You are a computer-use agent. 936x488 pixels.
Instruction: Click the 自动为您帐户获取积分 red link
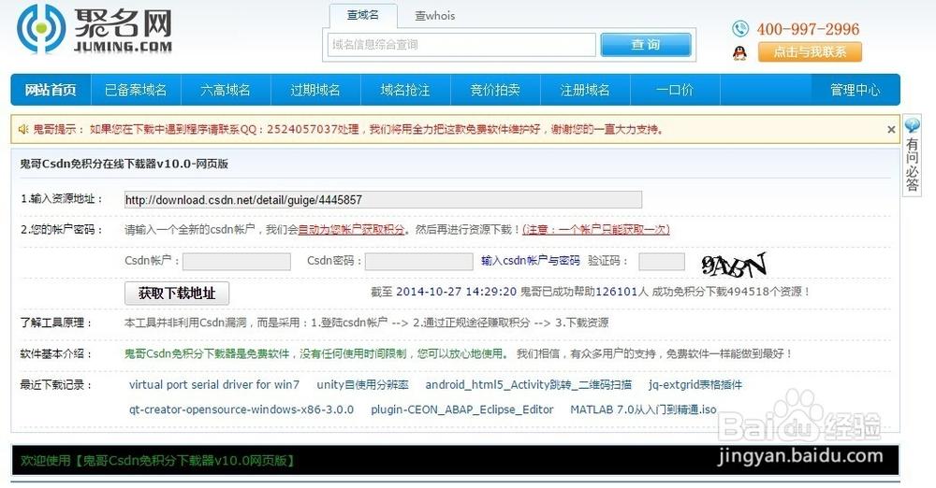(352, 229)
